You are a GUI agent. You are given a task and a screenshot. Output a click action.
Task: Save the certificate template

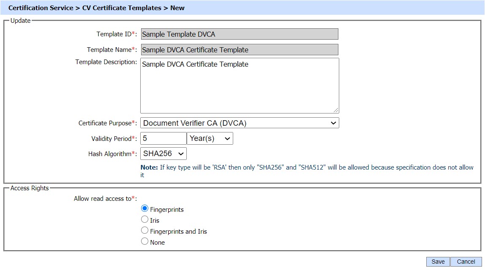click(x=438, y=262)
